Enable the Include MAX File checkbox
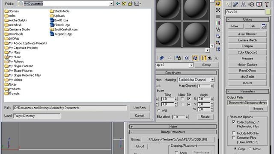Viewport: 274px width, 154px height. point(234,133)
